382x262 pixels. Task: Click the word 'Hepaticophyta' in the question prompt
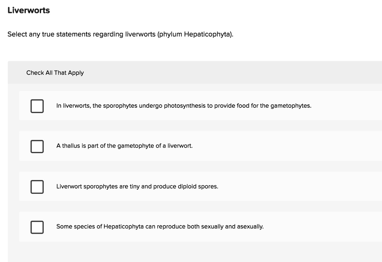pos(207,34)
